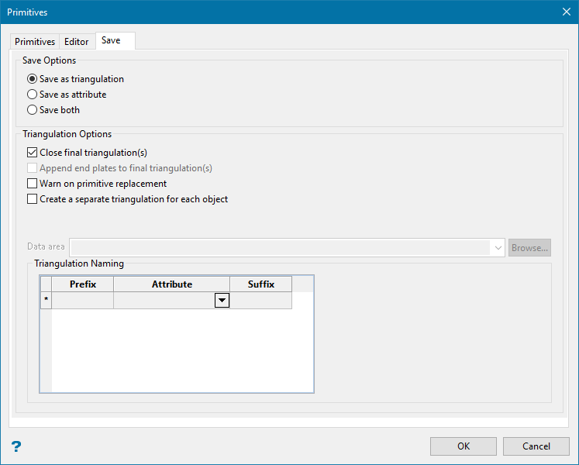The width and height of the screenshot is (579, 465).
Task: Select the Save tab
Action: click(115, 40)
